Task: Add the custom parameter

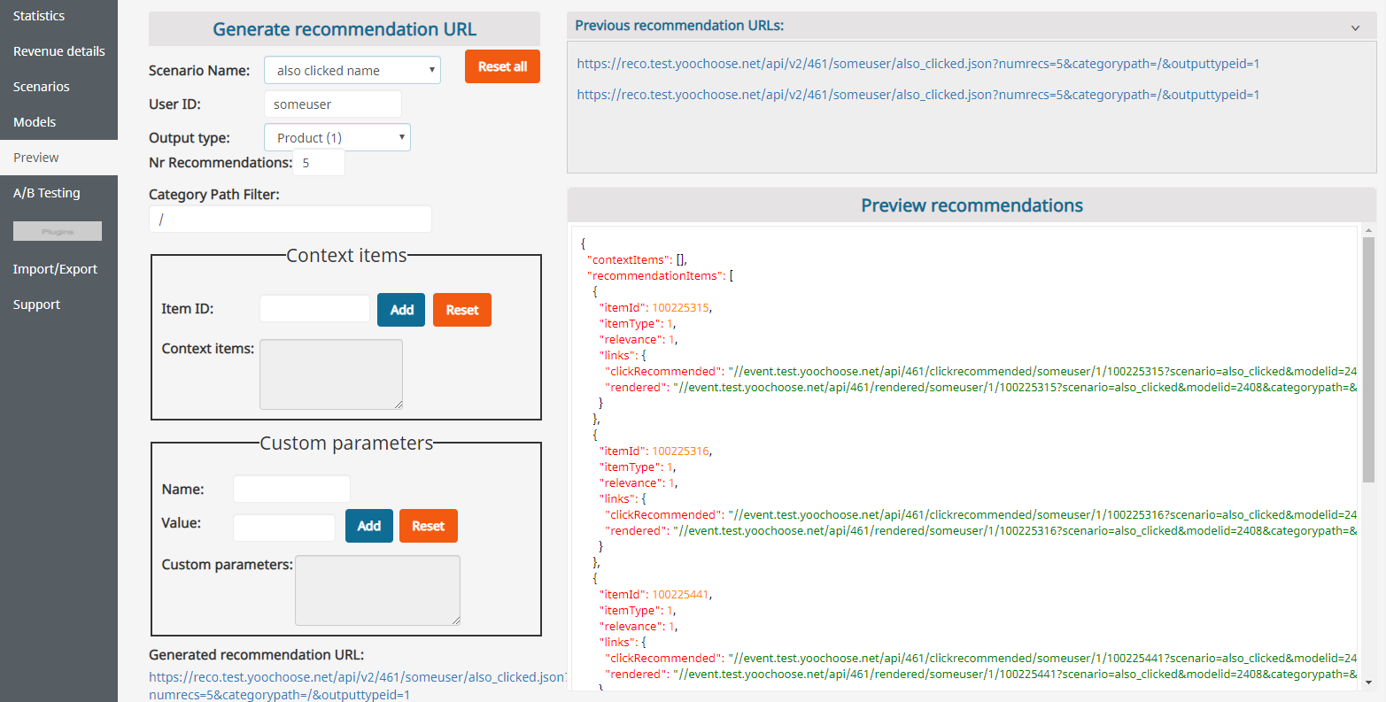Action: point(369,526)
